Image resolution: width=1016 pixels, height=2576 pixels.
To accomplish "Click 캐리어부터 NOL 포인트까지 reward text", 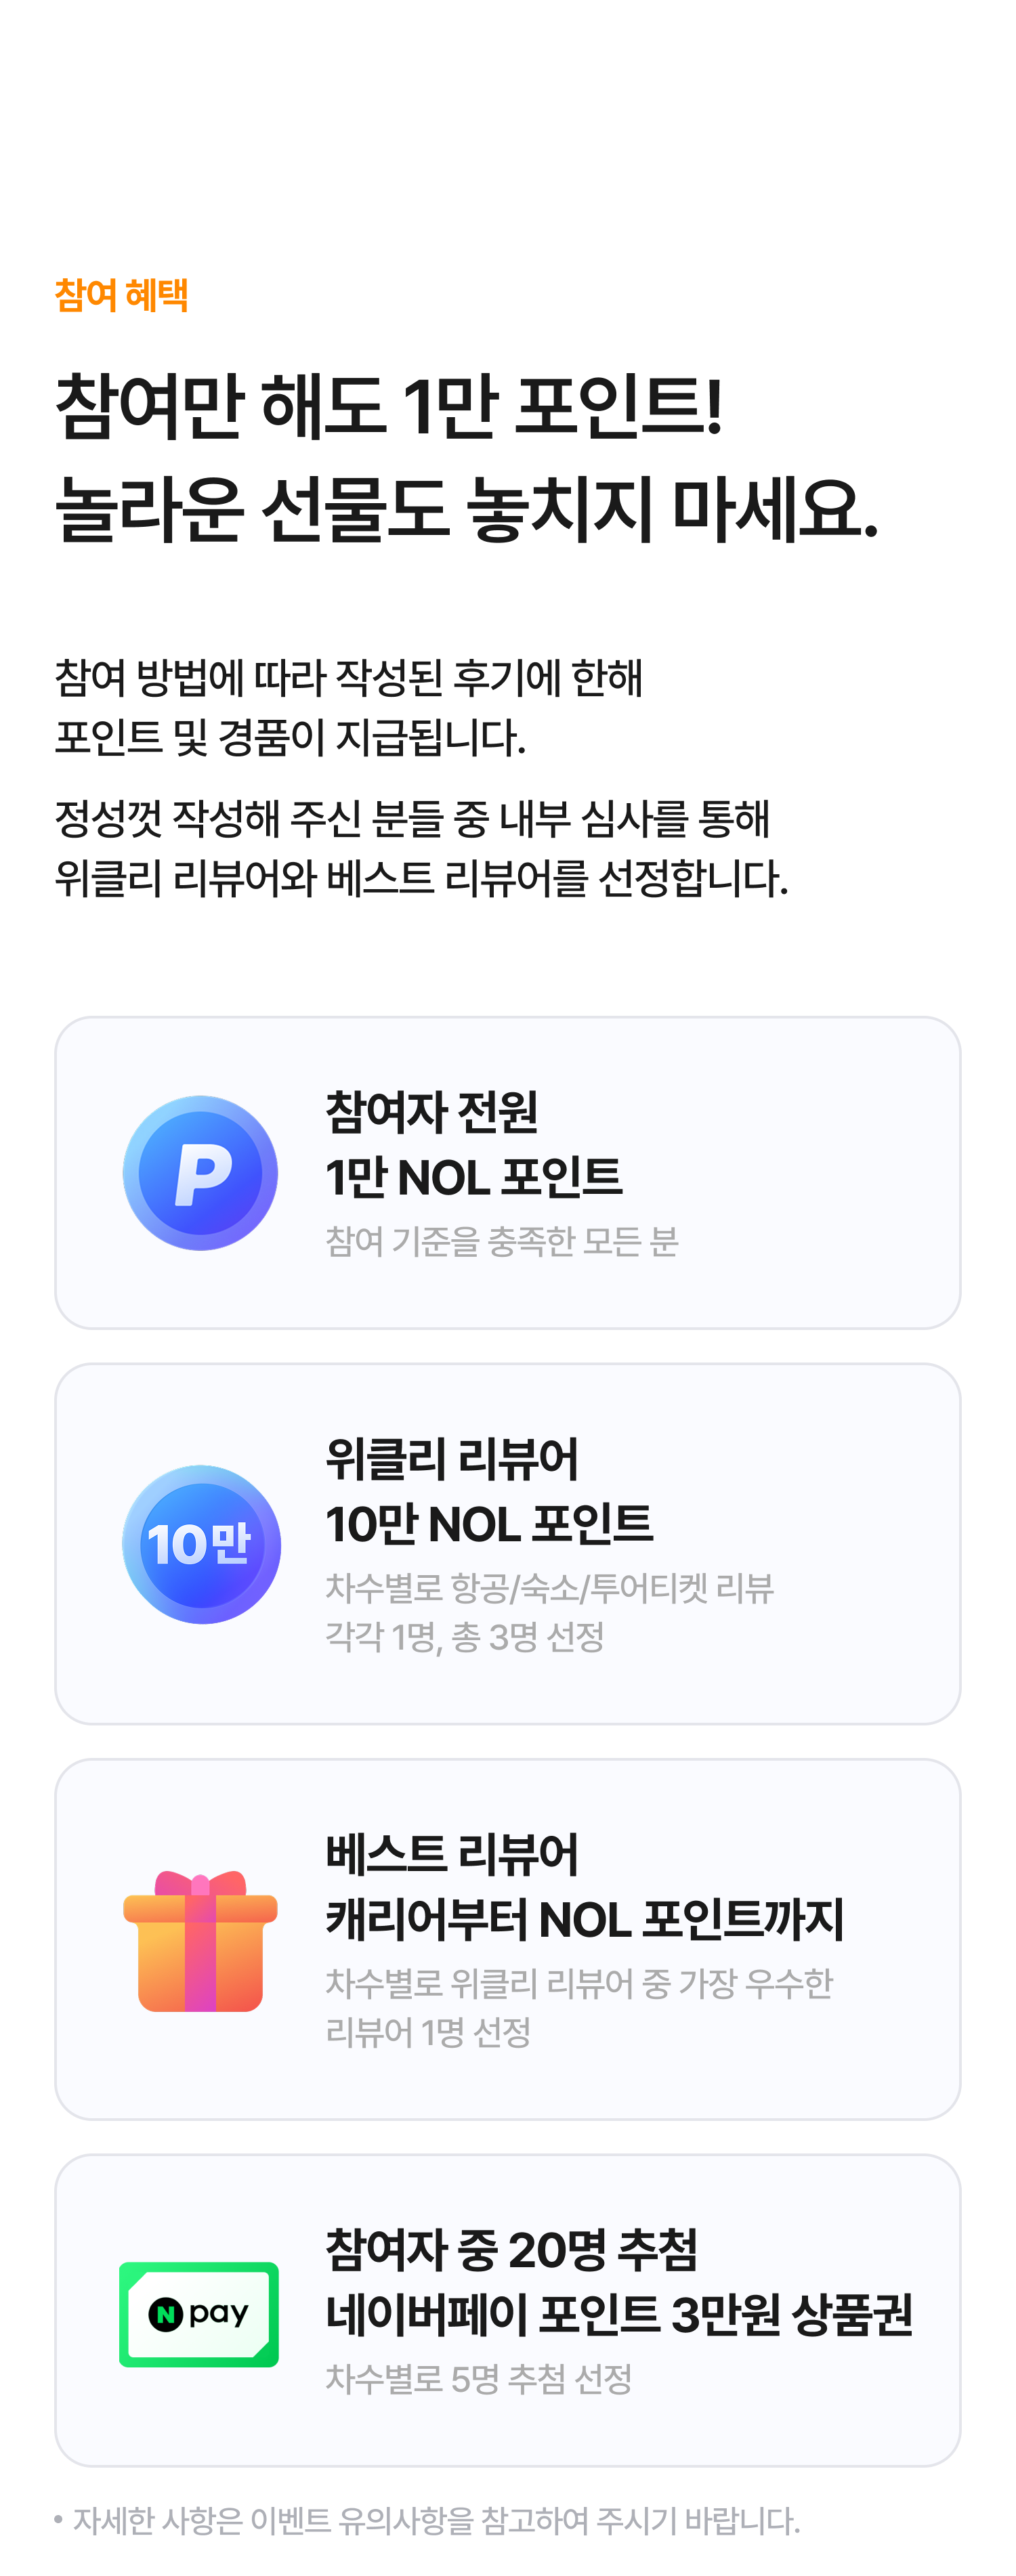I will [585, 1919].
